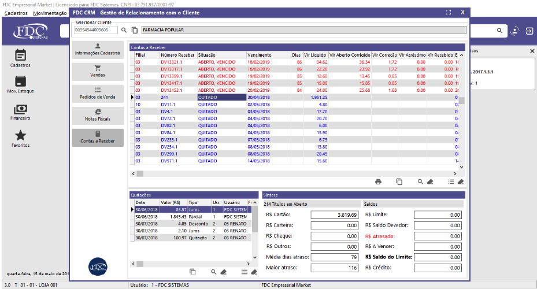Search in the Contas a Receber grid
537x289 pixels.
click(420, 182)
